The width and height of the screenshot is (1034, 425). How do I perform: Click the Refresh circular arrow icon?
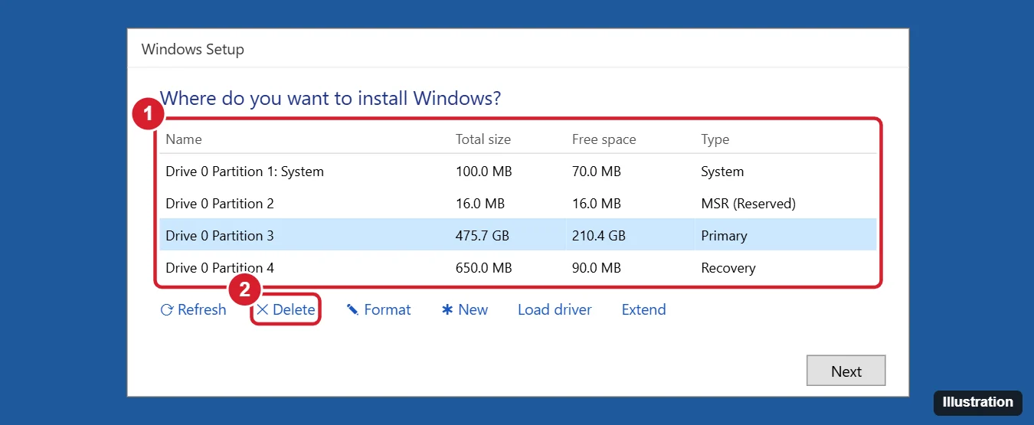tap(166, 310)
